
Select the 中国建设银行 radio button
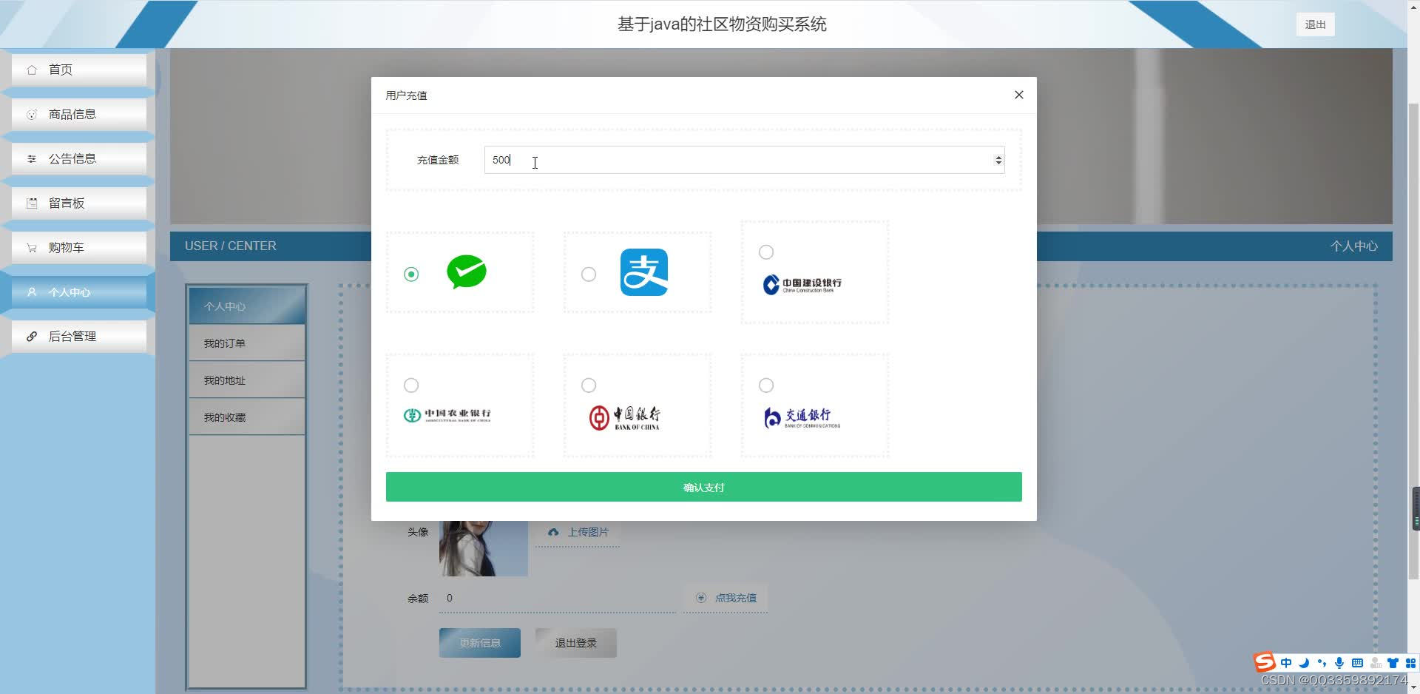(766, 252)
